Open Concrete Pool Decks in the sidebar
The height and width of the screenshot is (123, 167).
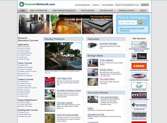(25, 86)
